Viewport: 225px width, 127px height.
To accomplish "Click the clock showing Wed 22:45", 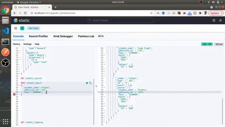I will pos(118,2).
